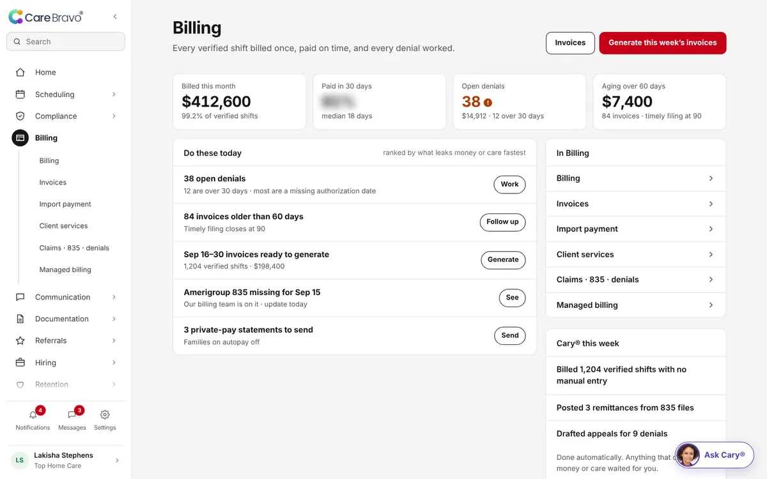
Task: Open Notifications bell icon
Action: coord(33,414)
